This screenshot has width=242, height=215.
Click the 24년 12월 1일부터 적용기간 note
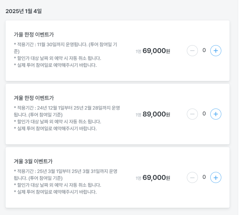coord(67,108)
